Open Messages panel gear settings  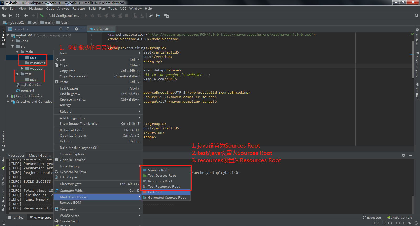(x=404, y=155)
